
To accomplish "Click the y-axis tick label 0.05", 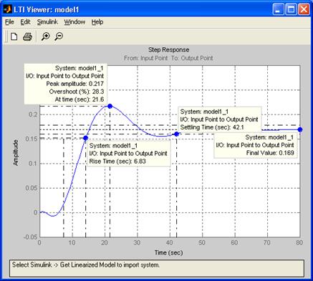I will coord(32,188).
